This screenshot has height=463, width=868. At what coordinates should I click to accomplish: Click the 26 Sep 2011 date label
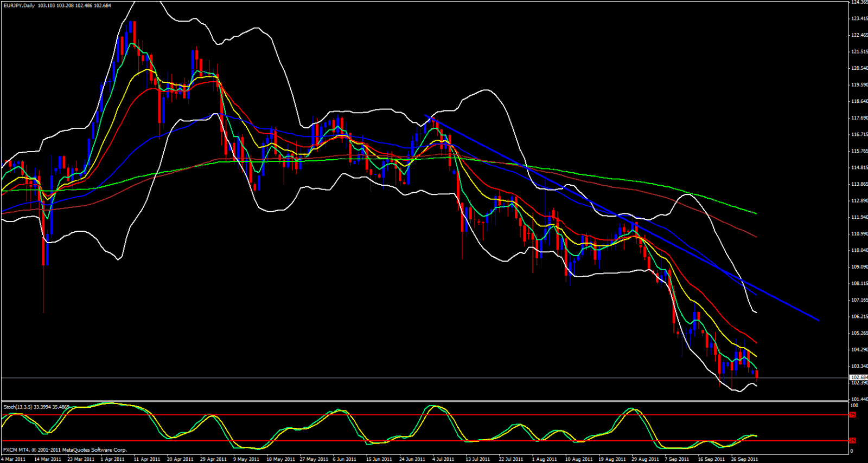(x=744, y=459)
